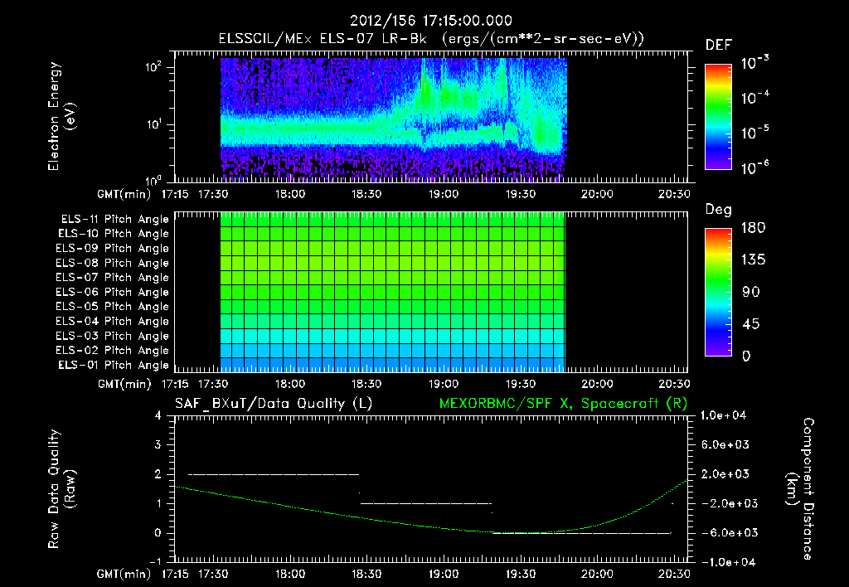The height and width of the screenshot is (587, 849).
Task: Select the ELS-05 Pitch Angle row label
Action: (x=112, y=307)
